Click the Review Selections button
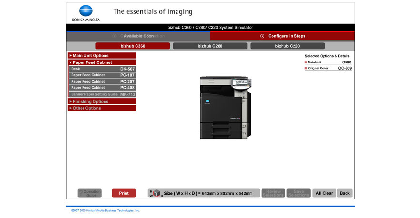 (273, 193)
